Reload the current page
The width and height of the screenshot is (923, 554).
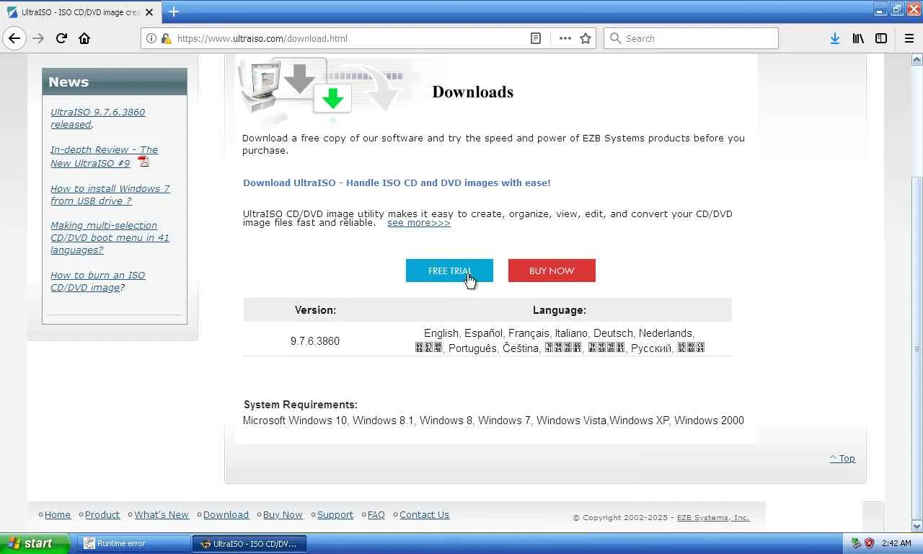point(61,38)
